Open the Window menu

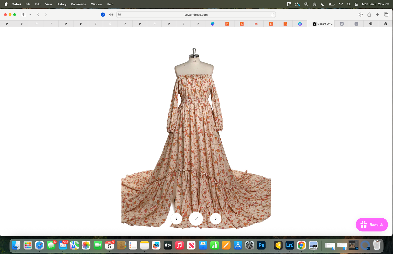click(x=97, y=4)
